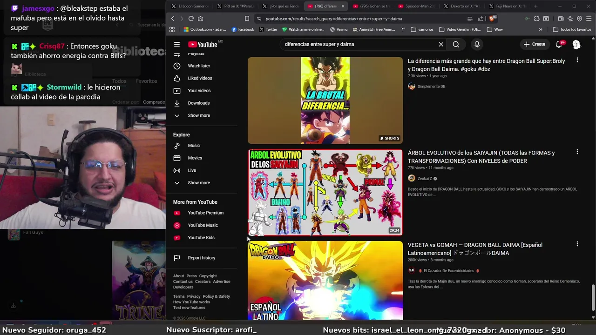The height and width of the screenshot is (335, 596).
Task: Start voice search with the microphone icon
Action: coord(477,44)
